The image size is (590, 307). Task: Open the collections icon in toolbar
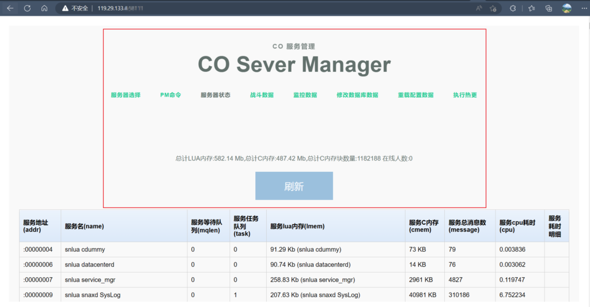click(x=549, y=8)
